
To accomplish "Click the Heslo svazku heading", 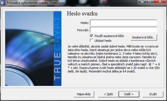I will tap(82, 13).
